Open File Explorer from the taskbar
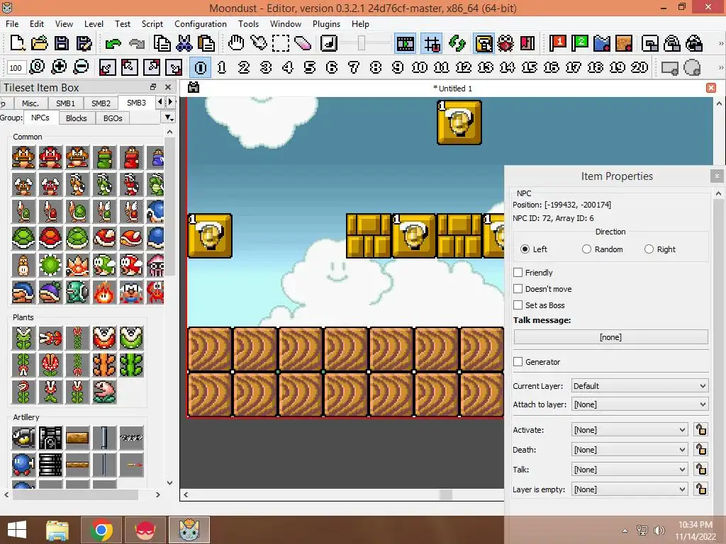Screen dimensions: 726x544 pos(57,530)
